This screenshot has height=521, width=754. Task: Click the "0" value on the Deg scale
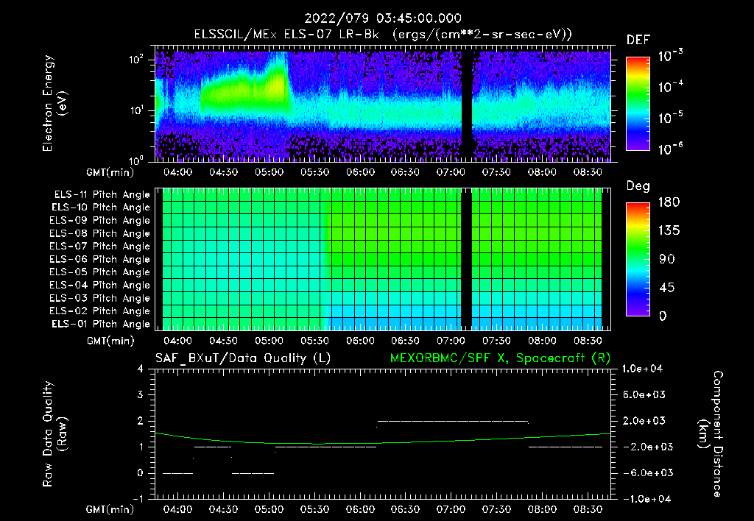pyautogui.click(x=663, y=316)
